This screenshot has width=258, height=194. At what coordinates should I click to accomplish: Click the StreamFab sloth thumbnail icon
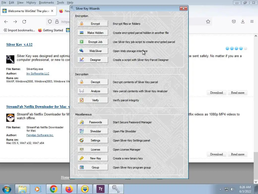click(10, 118)
